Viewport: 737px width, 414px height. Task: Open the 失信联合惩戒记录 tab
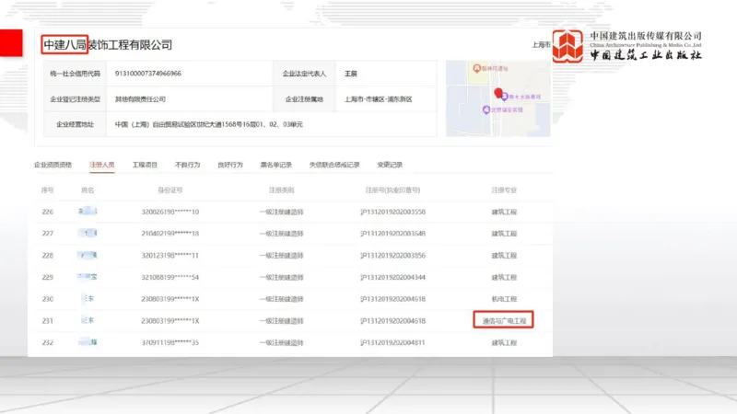click(x=334, y=165)
